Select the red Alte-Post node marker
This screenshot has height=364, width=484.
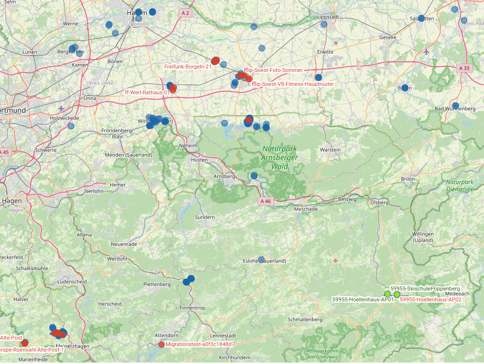click(25, 343)
